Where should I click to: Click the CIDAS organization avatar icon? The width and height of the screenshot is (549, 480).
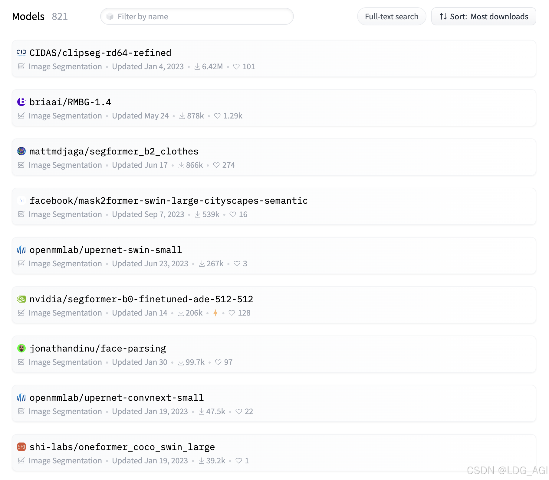21,53
